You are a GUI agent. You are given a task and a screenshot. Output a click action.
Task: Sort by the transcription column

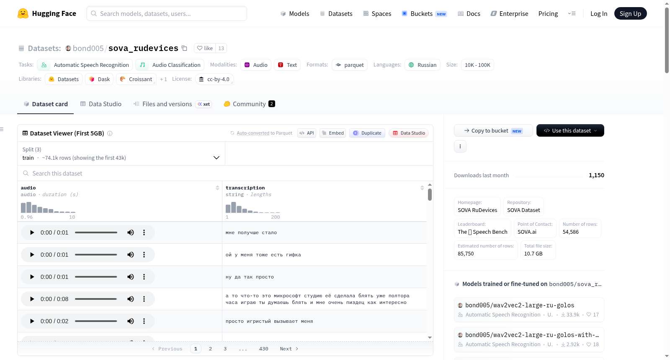coord(422,188)
